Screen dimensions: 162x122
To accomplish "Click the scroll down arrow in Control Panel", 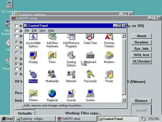I will (124, 100).
